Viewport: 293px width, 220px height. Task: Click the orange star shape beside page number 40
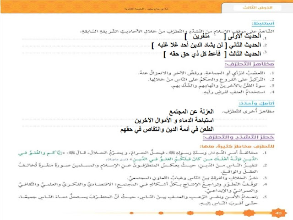click(249, 213)
